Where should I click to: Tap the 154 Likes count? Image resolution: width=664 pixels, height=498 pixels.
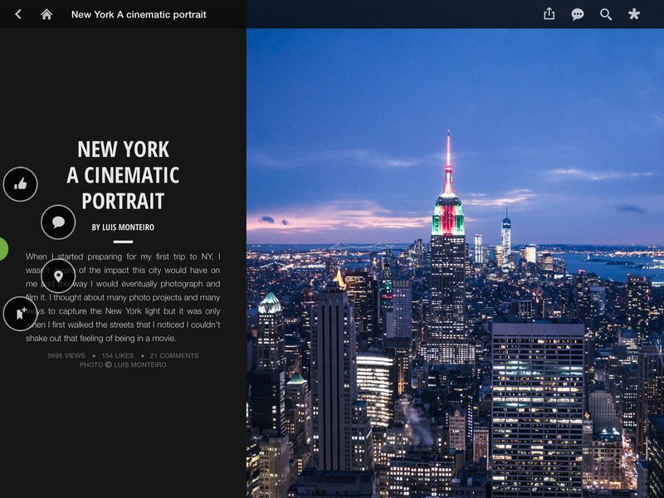pyautogui.click(x=118, y=356)
